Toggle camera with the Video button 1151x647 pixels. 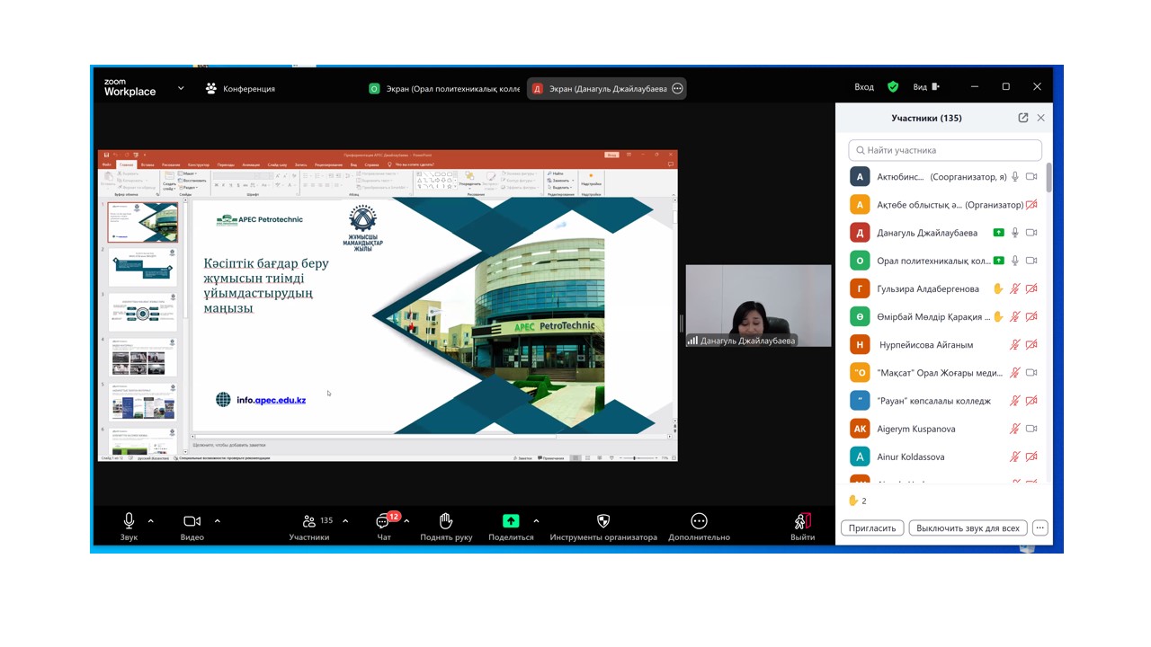(x=192, y=521)
